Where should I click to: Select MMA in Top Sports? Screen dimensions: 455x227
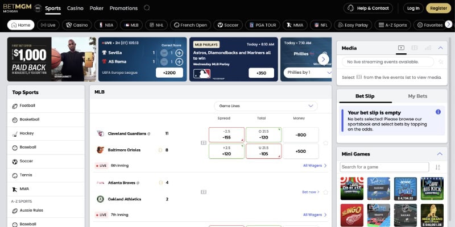coord(46,189)
